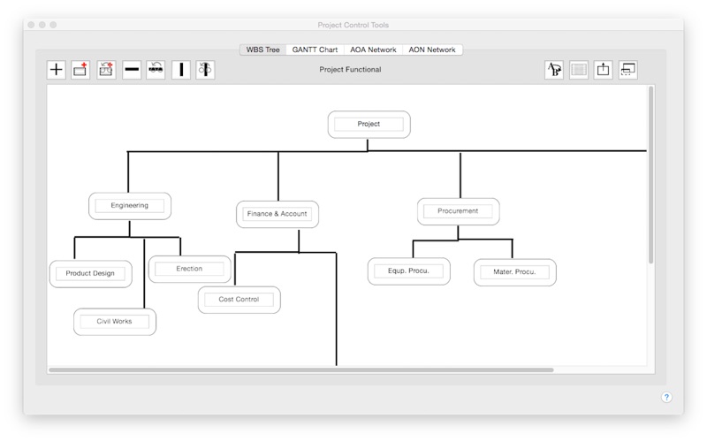Select the Equp. Procu. node
The height and width of the screenshot is (442, 707).
click(x=408, y=271)
